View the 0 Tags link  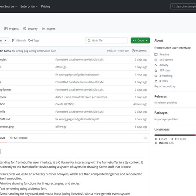(x=34, y=40)
